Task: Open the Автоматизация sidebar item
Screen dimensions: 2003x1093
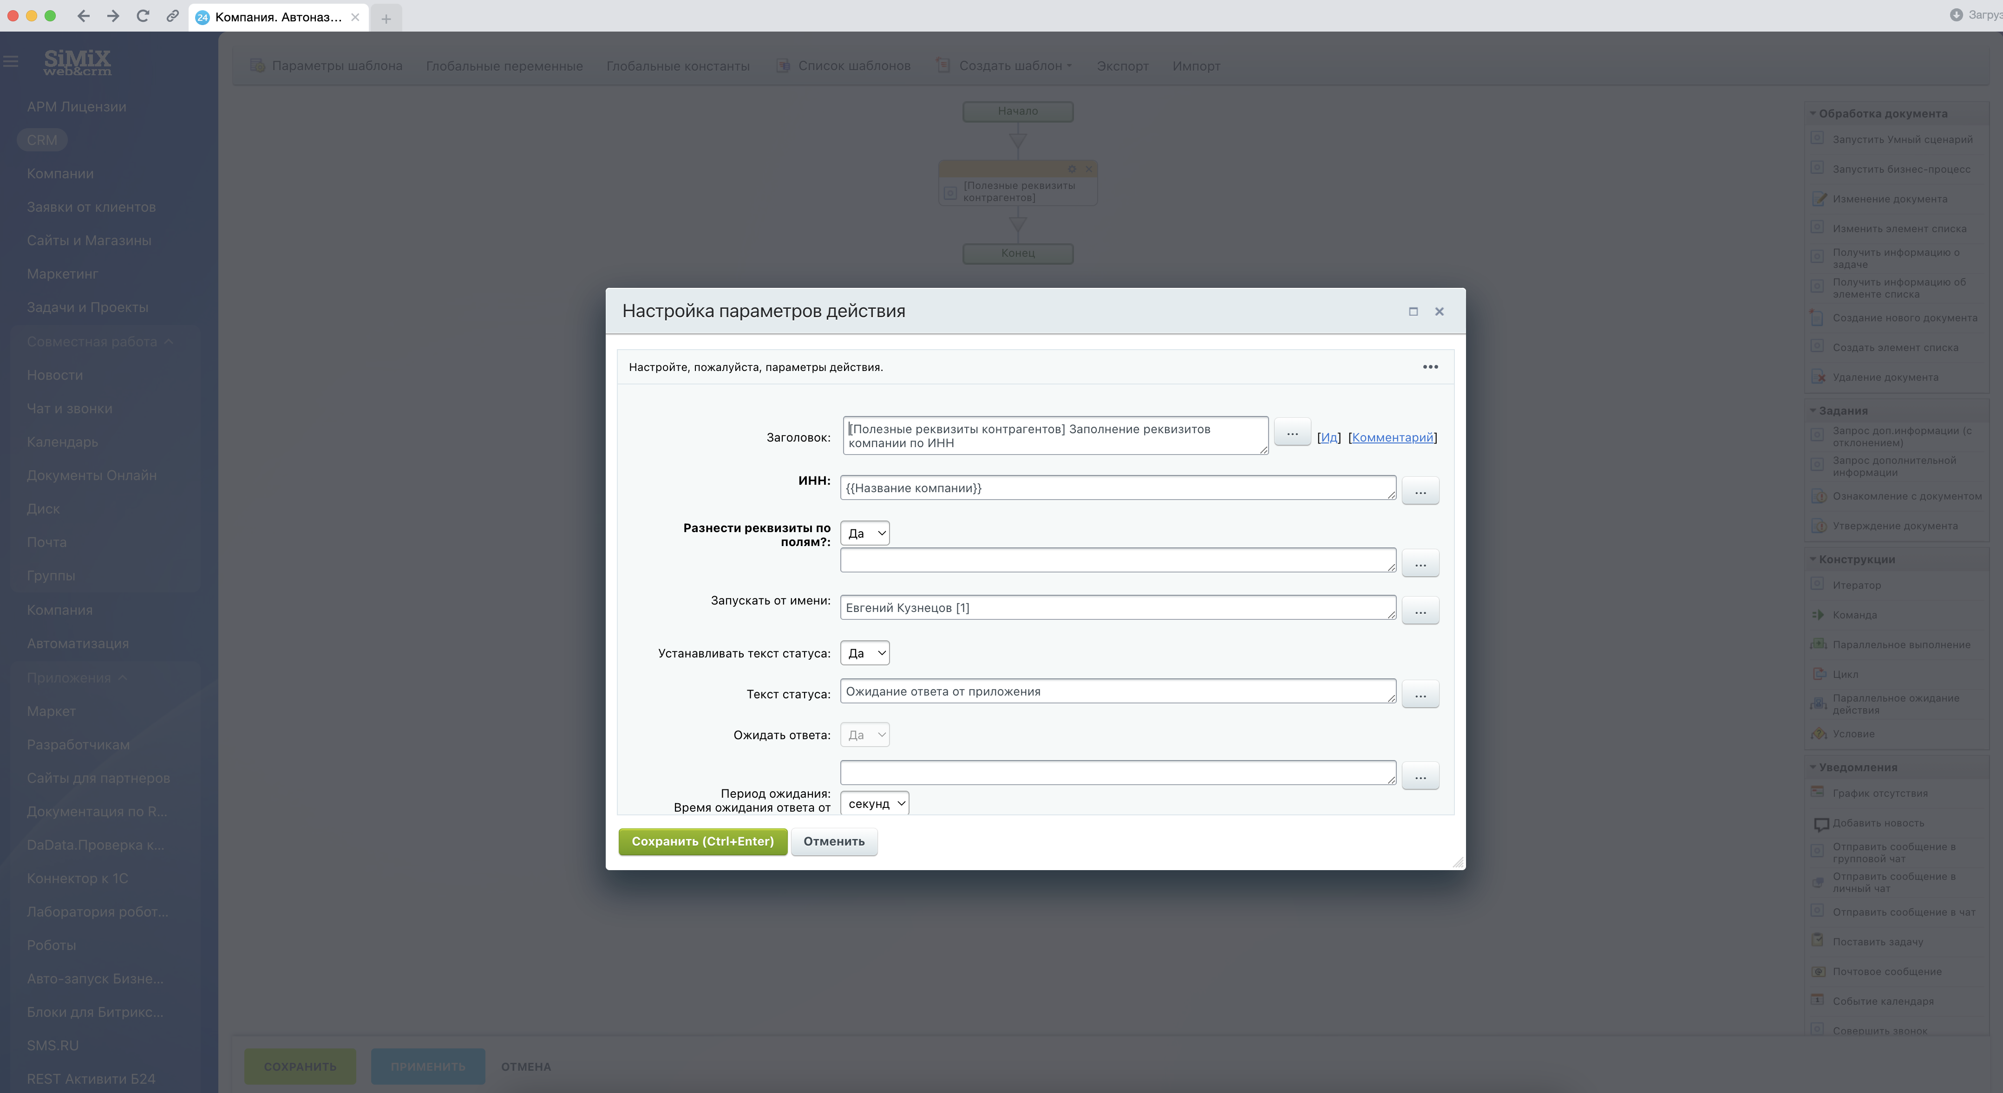Action: [78, 644]
